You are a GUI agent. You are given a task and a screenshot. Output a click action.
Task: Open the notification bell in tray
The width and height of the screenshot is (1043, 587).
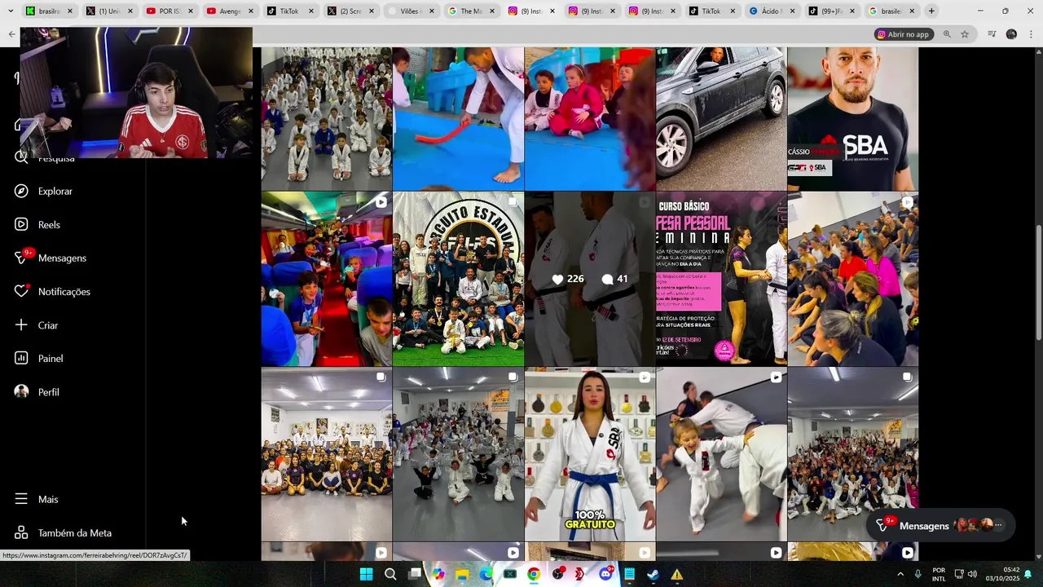pos(1028,574)
